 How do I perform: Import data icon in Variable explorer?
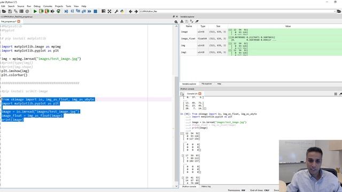(182, 21)
